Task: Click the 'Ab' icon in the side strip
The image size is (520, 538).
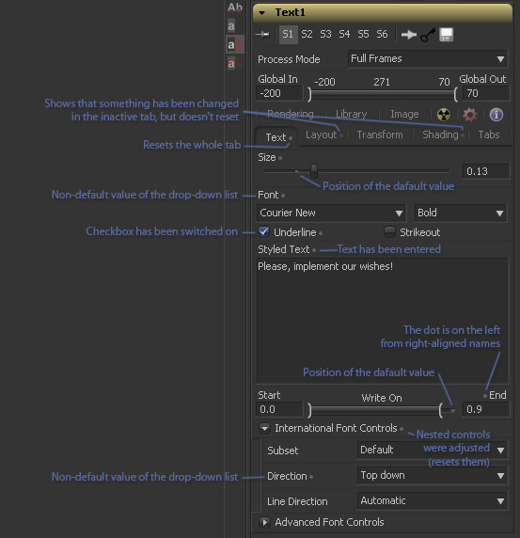Action: tap(235, 8)
